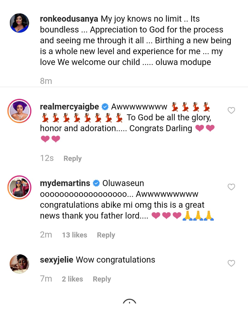
Task: View mydemartins's profile avatar
Action: click(19, 187)
